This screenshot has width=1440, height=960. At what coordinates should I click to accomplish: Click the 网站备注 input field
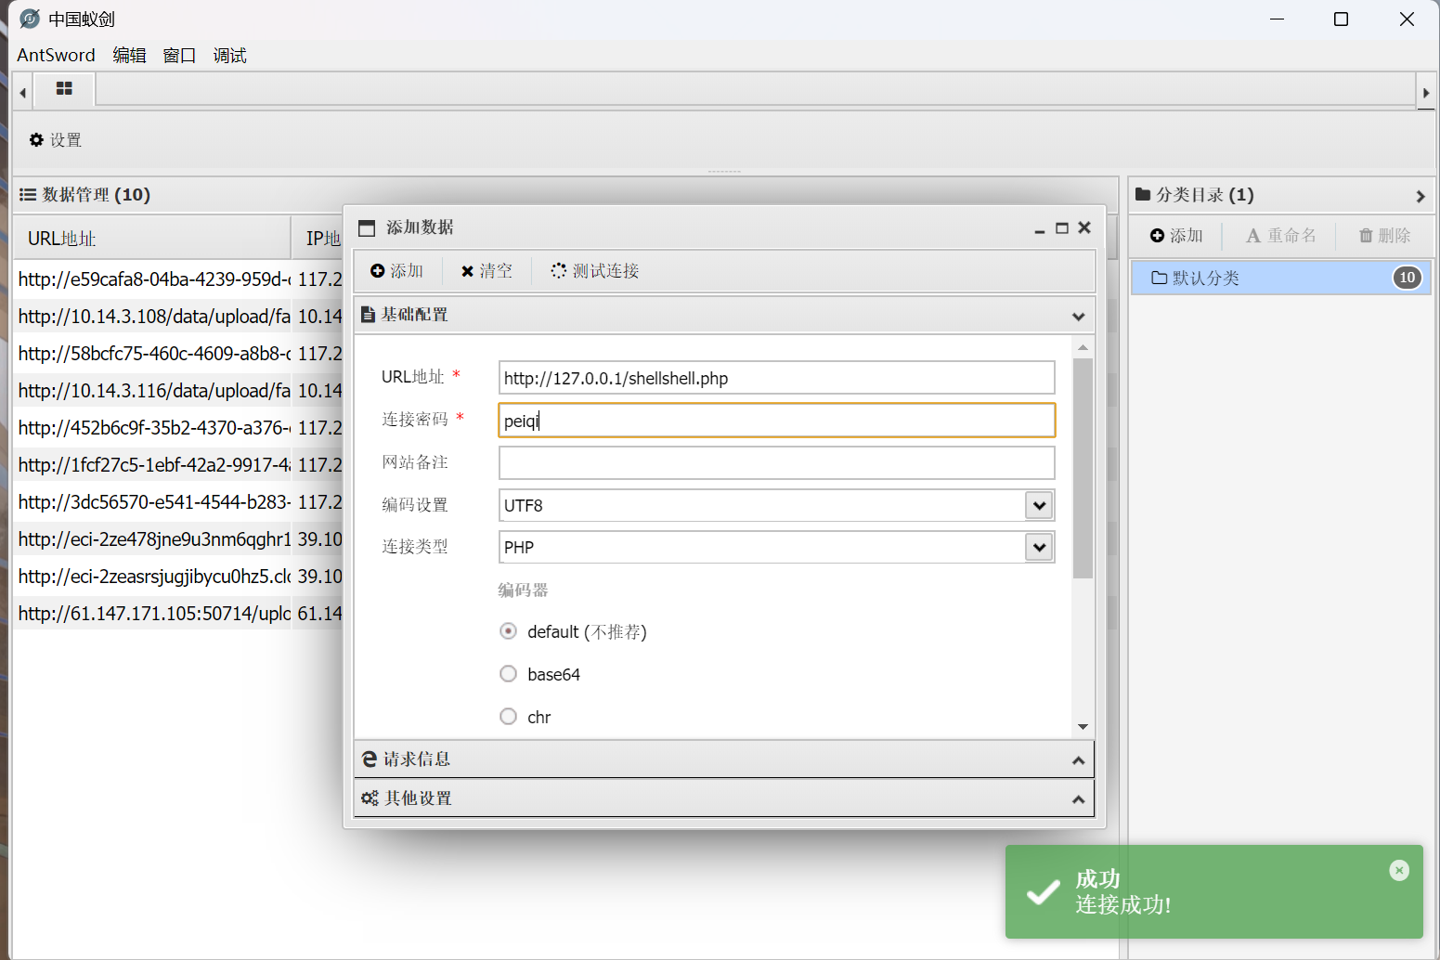776,463
